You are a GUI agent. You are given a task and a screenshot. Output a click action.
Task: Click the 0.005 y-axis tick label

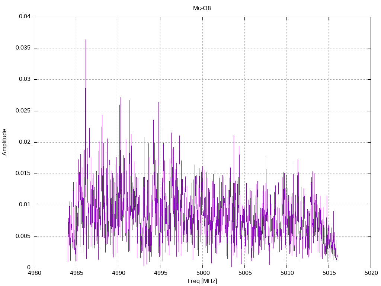(23, 236)
